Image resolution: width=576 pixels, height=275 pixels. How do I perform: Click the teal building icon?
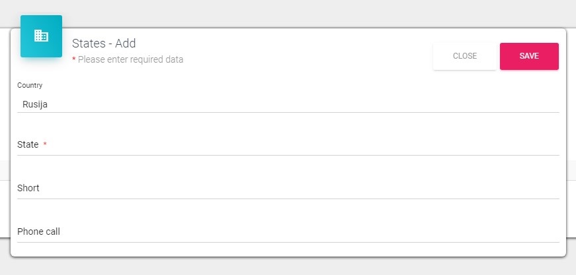[x=41, y=36]
